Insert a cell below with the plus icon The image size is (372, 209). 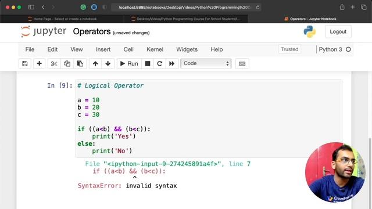(x=39, y=63)
